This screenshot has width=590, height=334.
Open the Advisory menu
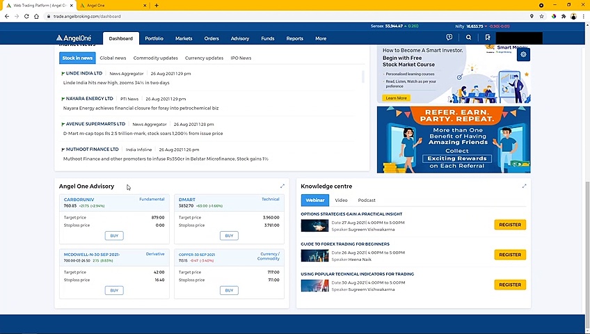240,38
